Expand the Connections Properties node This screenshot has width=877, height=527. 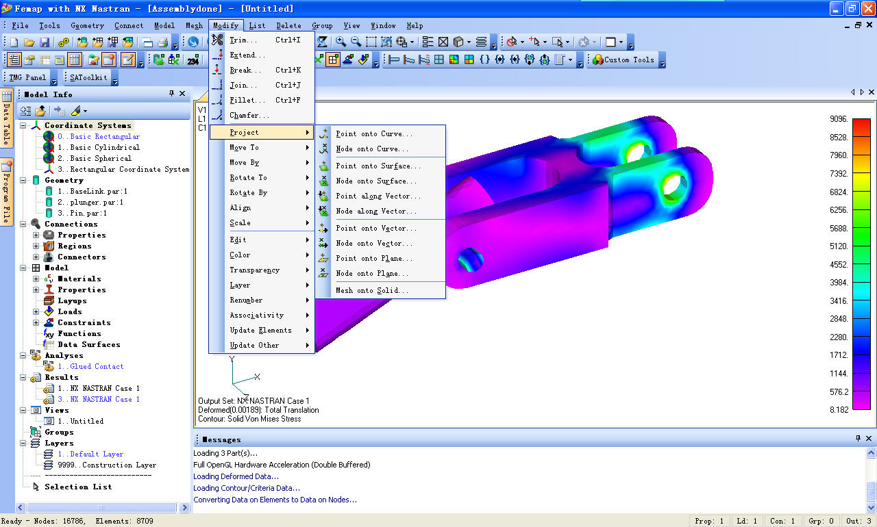(36, 235)
